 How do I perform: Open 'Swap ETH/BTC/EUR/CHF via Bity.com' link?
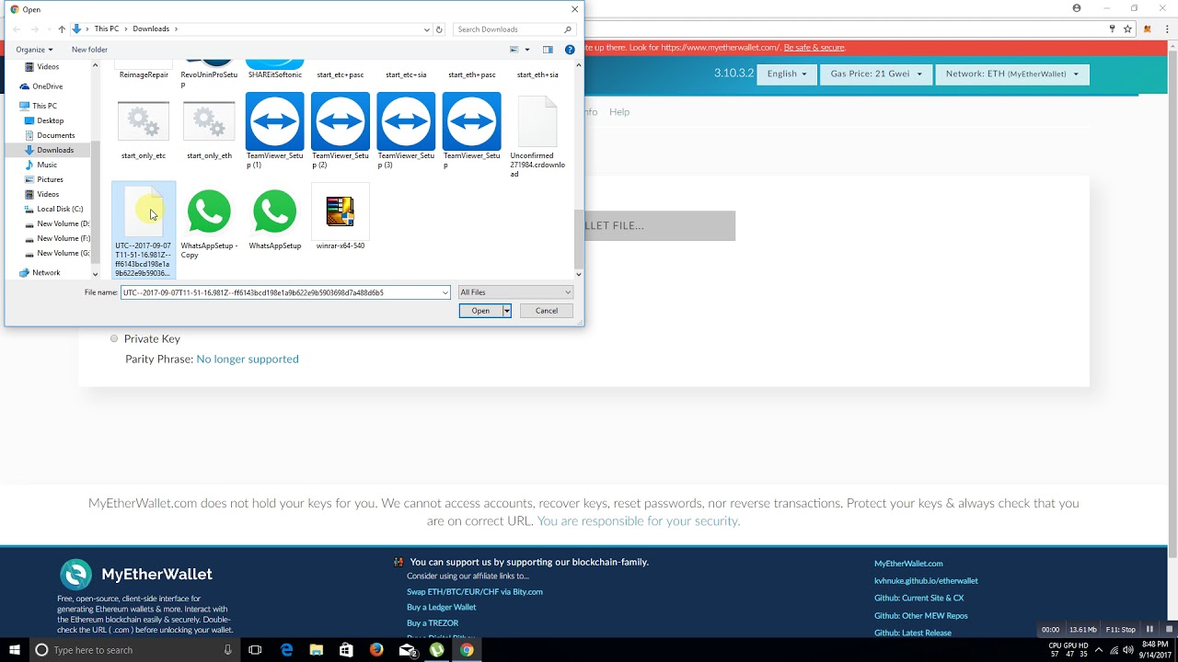click(475, 591)
